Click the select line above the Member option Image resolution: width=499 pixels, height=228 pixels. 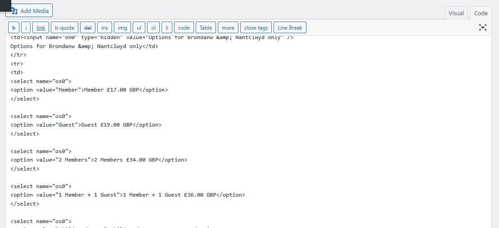click(41, 81)
